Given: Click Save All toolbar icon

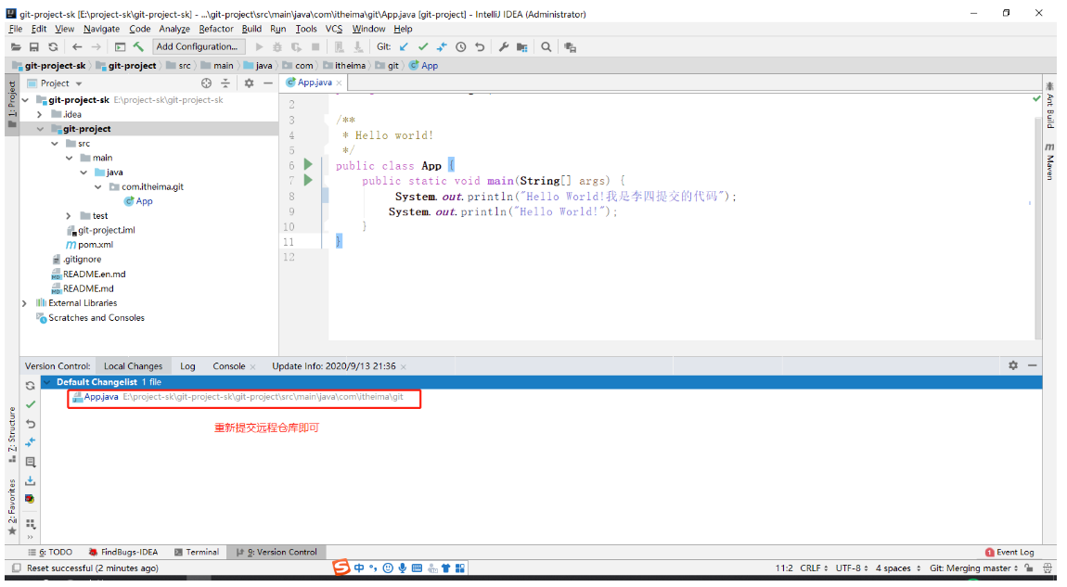Looking at the screenshot, I should point(34,47).
